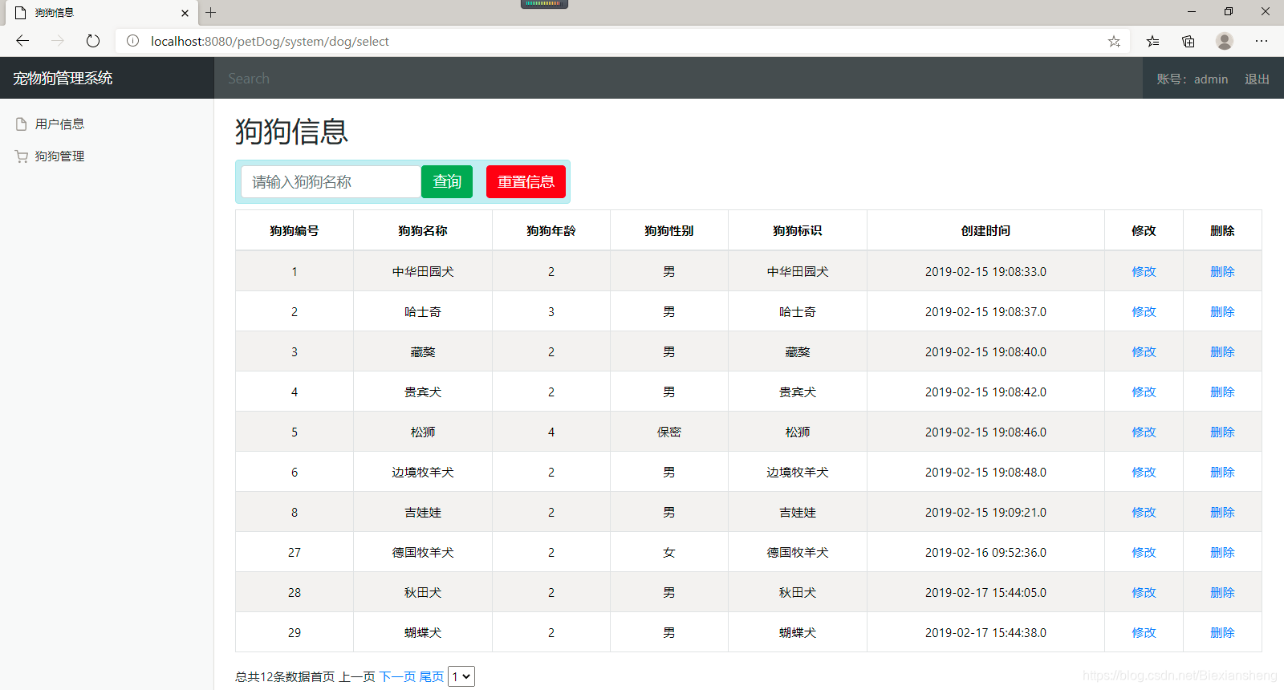Click 删除 for 中华田园犬 row
The image size is (1284, 690).
[1222, 271]
